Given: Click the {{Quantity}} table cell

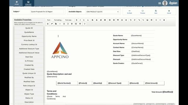Looking at the screenshot, I should 100,83.
